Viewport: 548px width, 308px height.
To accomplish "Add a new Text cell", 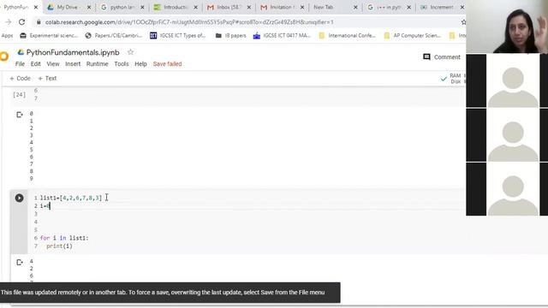I will pos(47,78).
